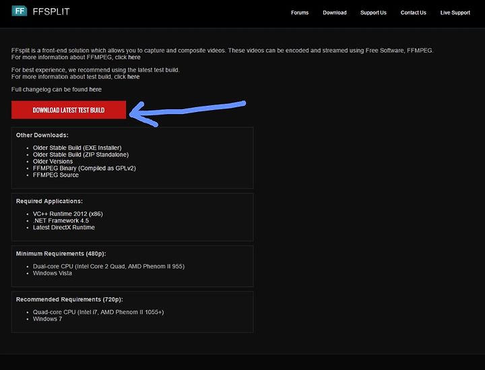Click the 'Other Downloads:' heading
Viewport: 485px width, 370px height.
point(42,135)
